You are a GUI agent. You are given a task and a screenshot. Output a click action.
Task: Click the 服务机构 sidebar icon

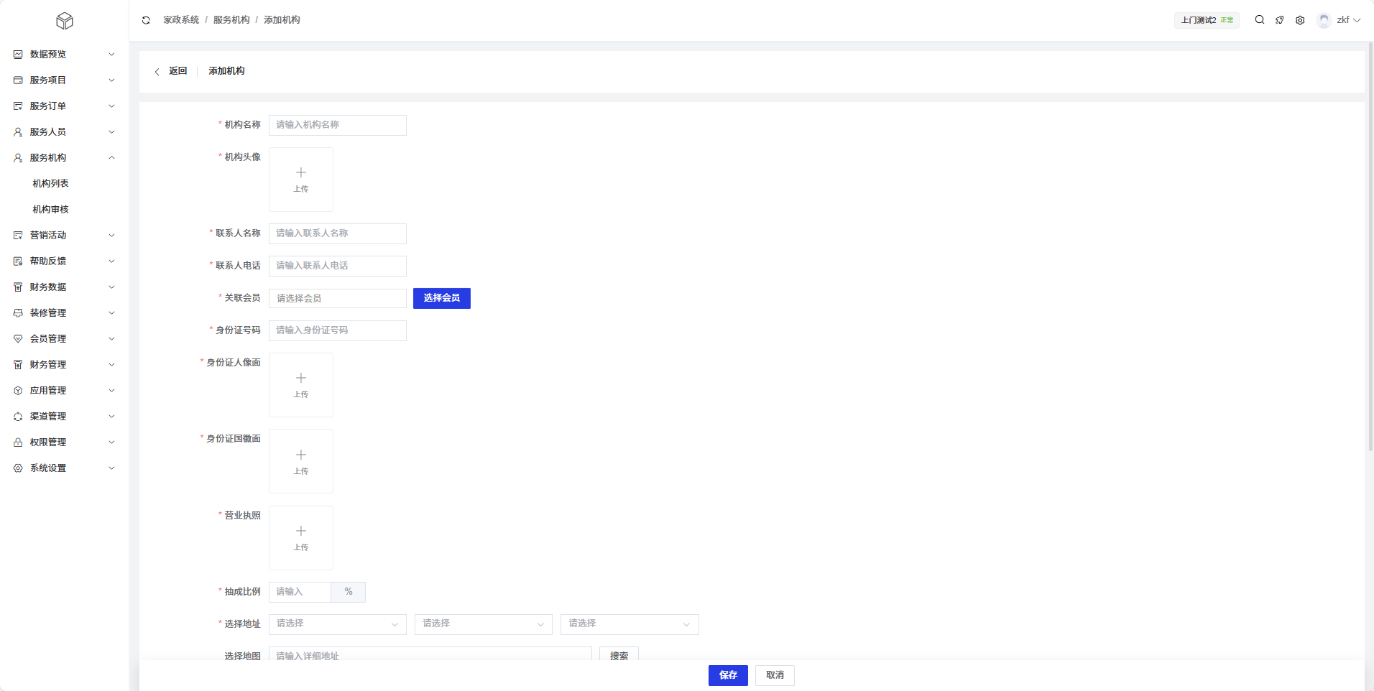18,158
